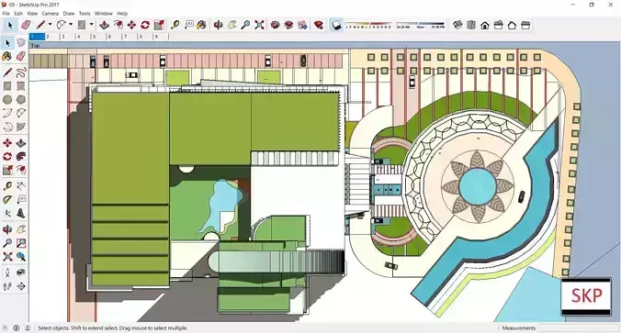Select Protractor tool in left palette
Viewport: 621px width, 333px height.
tap(7, 200)
